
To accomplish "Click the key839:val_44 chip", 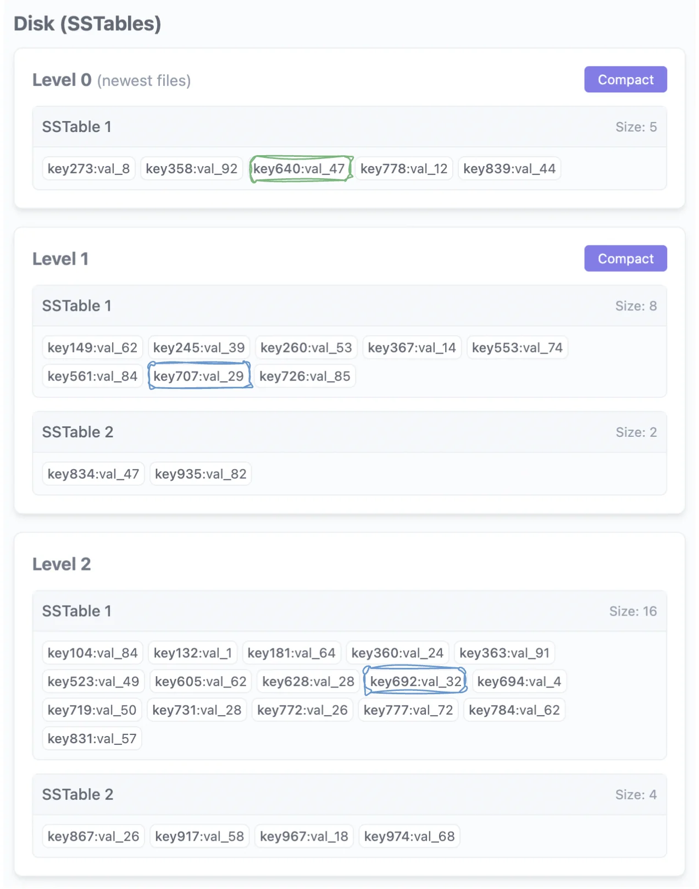I will (509, 169).
